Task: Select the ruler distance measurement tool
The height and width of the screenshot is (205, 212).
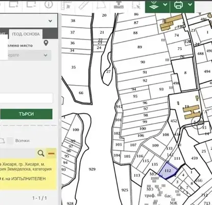Action: coord(84,5)
